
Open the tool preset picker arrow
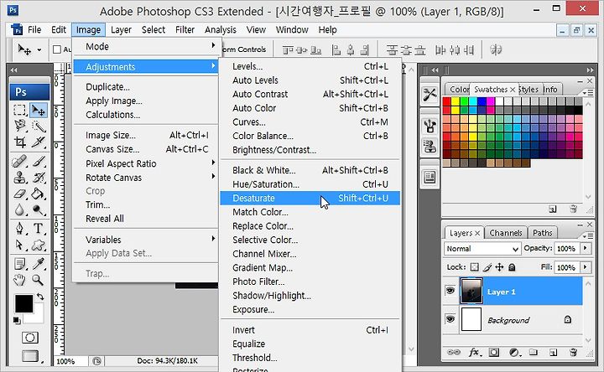tap(39, 49)
